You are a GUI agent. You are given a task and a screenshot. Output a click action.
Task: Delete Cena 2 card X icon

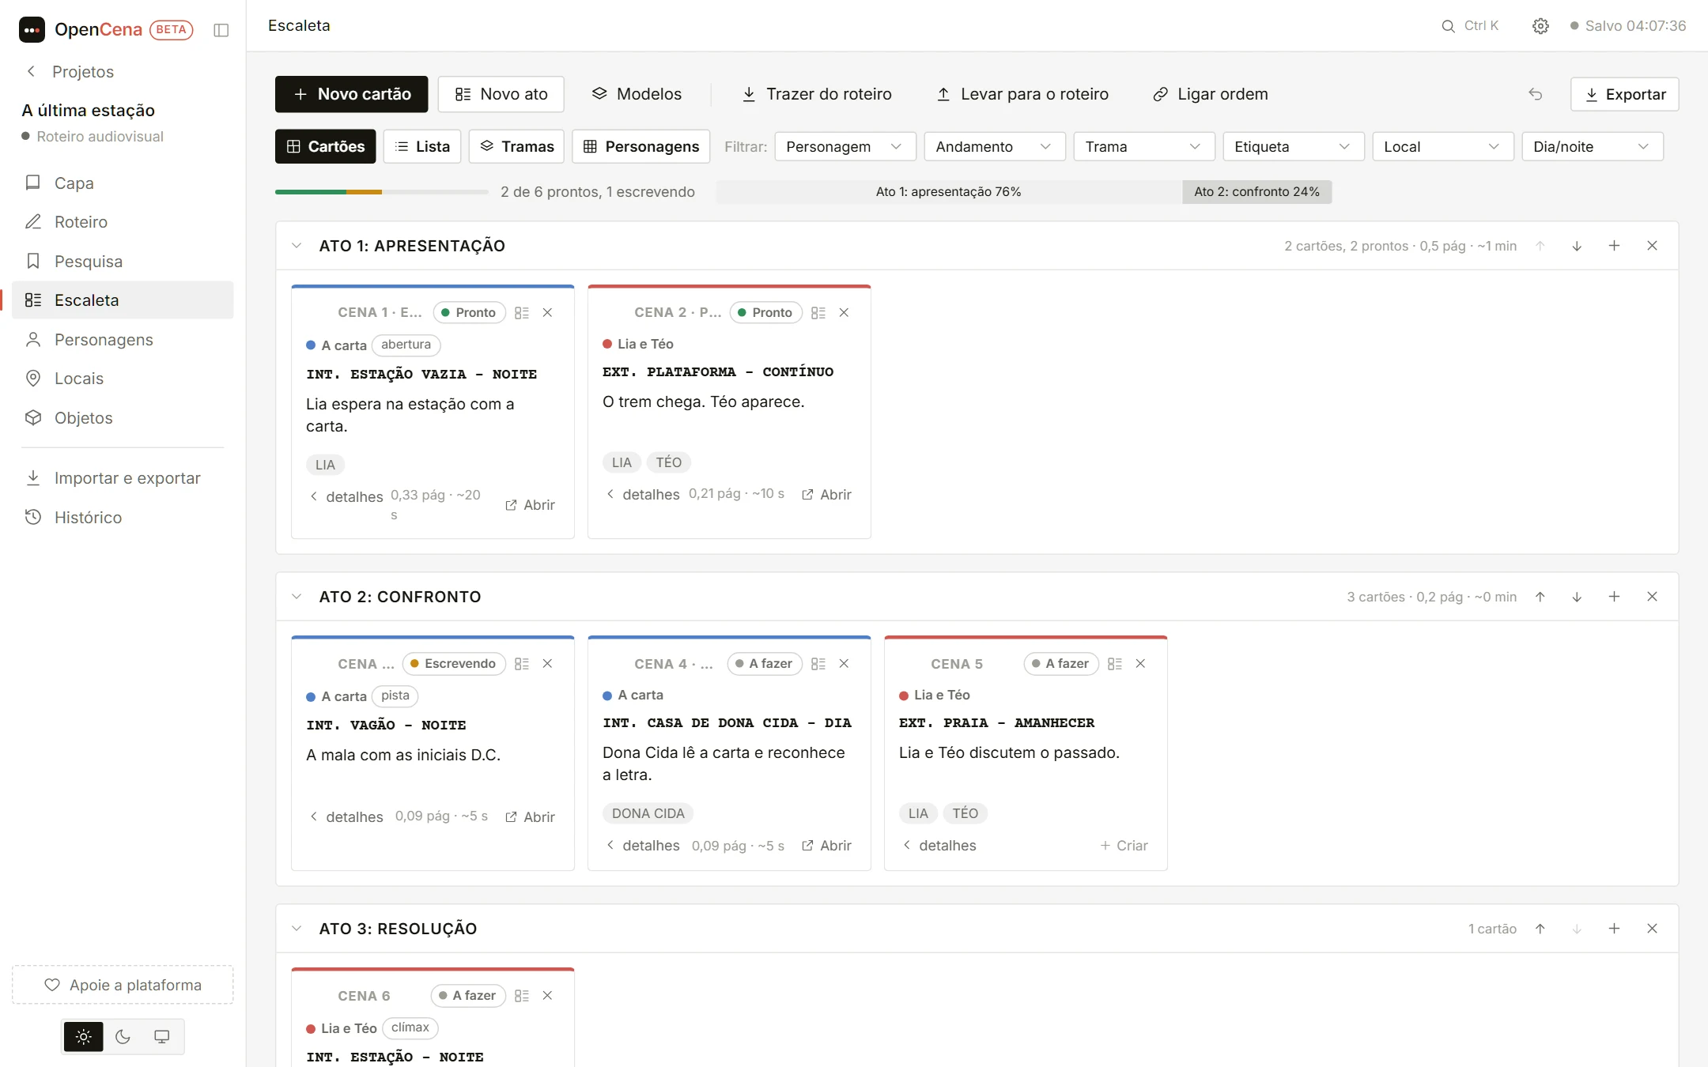(844, 313)
